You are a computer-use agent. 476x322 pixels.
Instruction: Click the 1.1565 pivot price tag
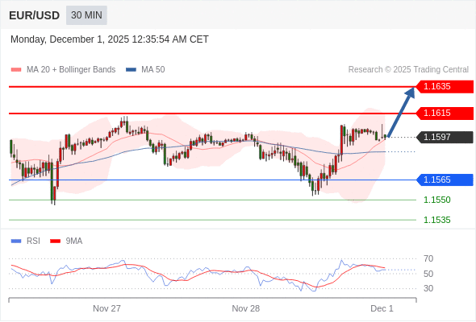(x=445, y=180)
